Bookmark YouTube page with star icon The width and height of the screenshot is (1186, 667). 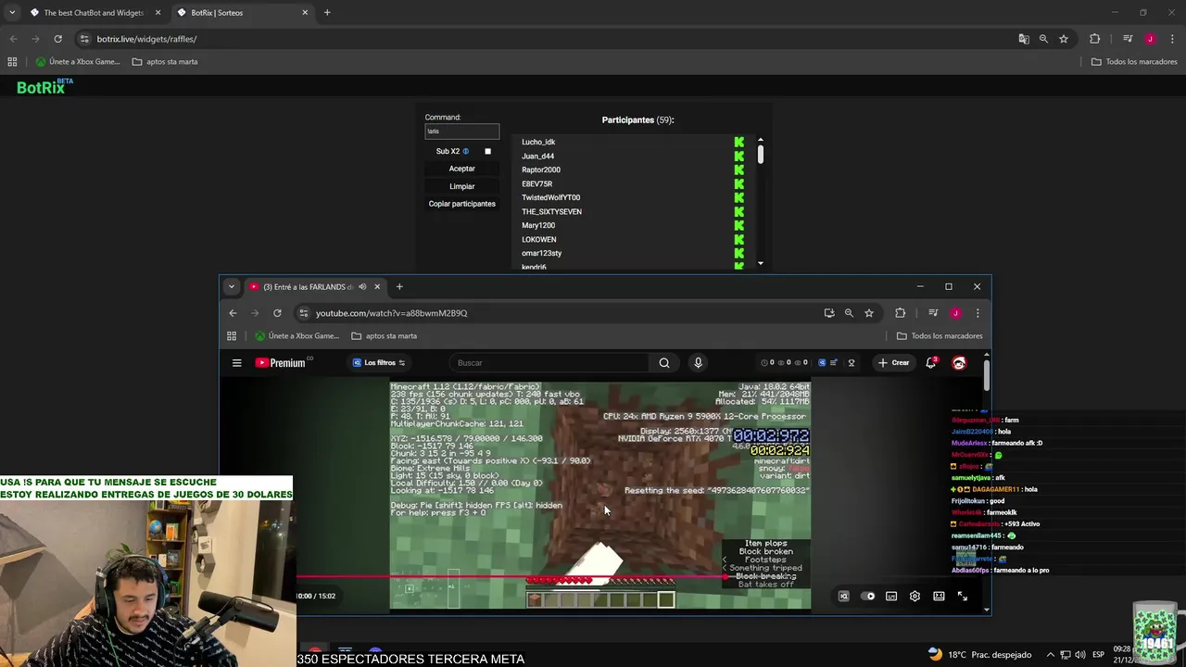point(869,313)
